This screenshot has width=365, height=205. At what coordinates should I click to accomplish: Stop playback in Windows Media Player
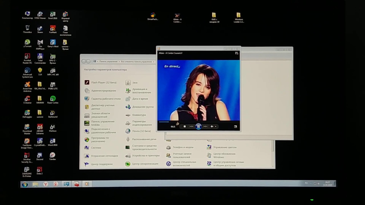pos(184,126)
